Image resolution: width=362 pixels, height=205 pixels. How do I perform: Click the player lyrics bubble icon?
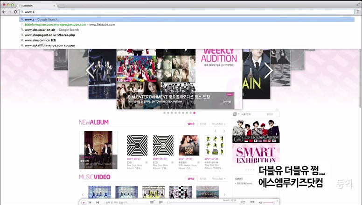[160, 202]
